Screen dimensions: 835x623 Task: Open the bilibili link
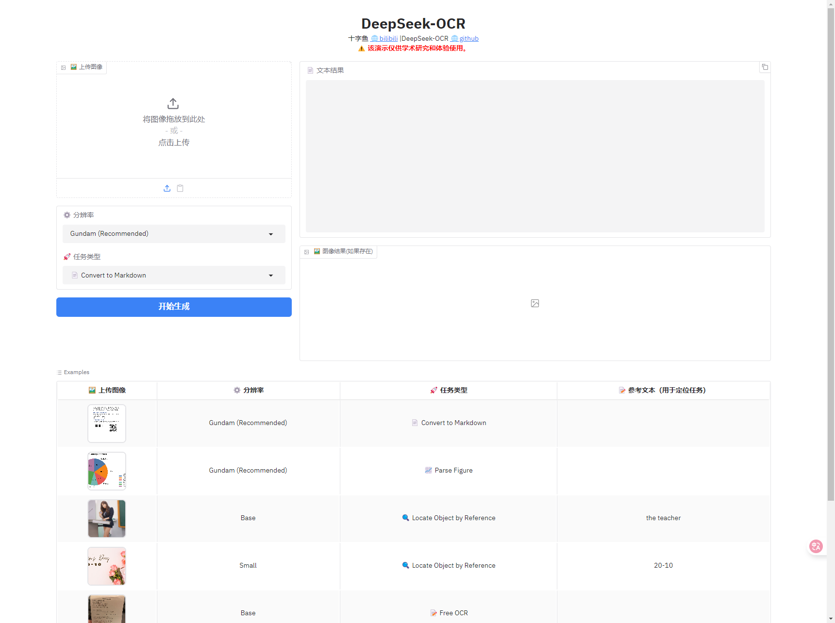point(388,38)
